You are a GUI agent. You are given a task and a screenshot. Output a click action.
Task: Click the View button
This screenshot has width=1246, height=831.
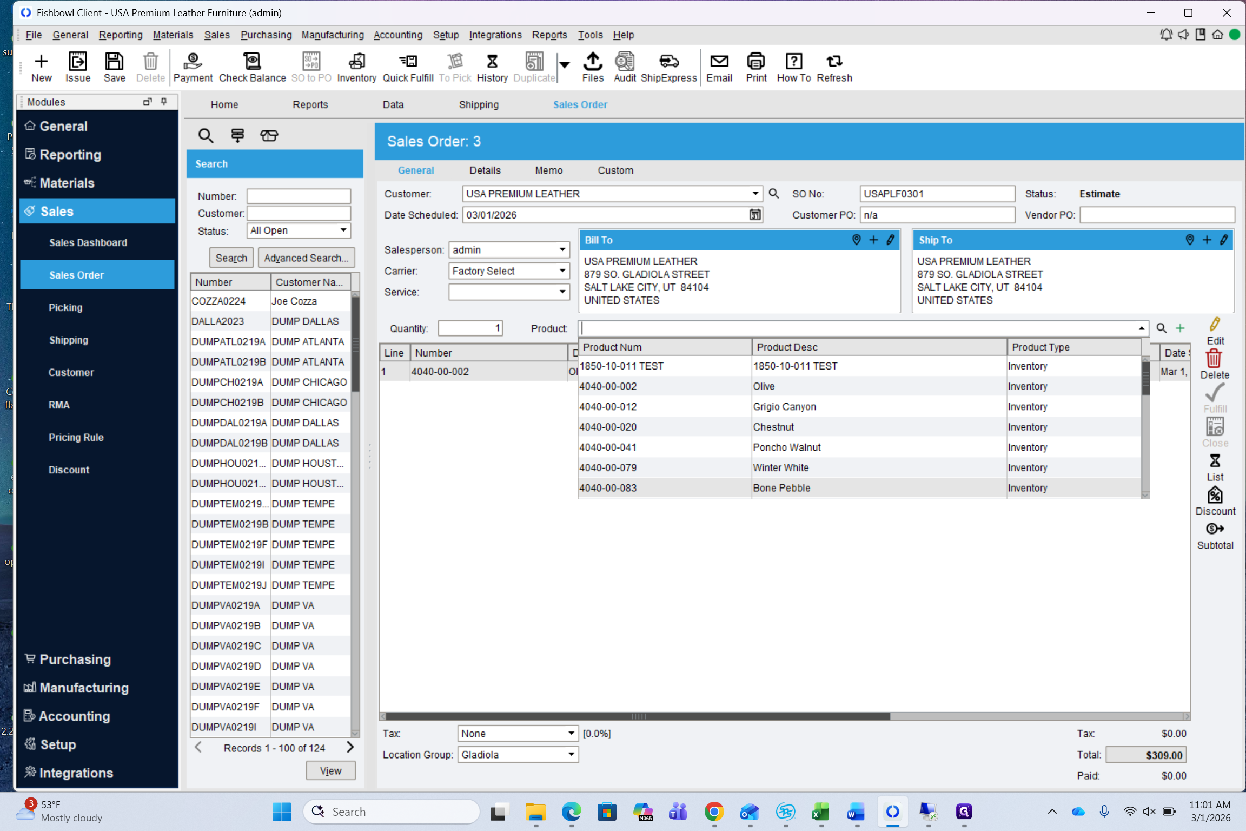point(330,770)
